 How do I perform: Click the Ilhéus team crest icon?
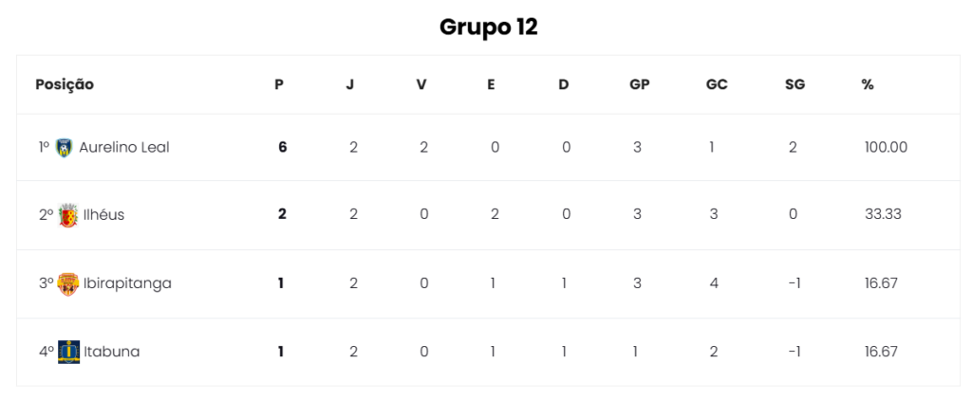point(68,215)
